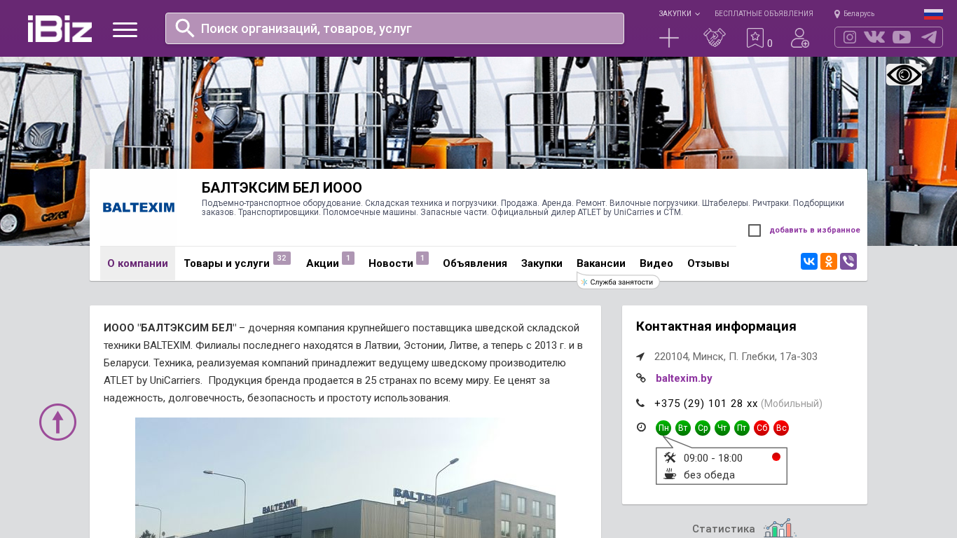Click 'Служба занятости' tooltip link

point(618,282)
